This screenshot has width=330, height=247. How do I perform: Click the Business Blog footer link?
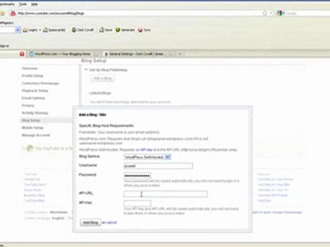[34, 195]
